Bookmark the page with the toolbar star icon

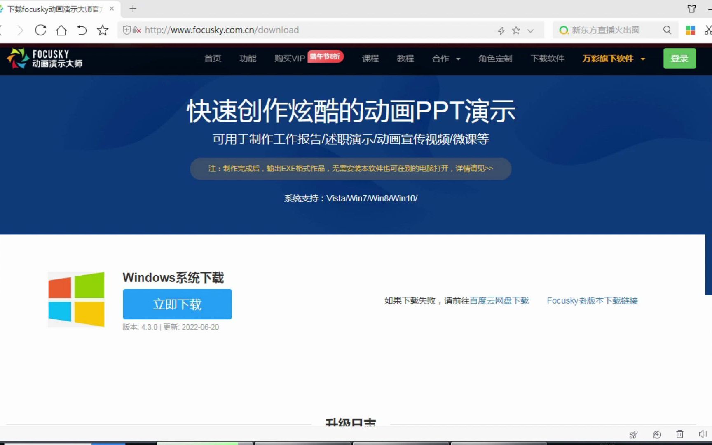pos(103,30)
